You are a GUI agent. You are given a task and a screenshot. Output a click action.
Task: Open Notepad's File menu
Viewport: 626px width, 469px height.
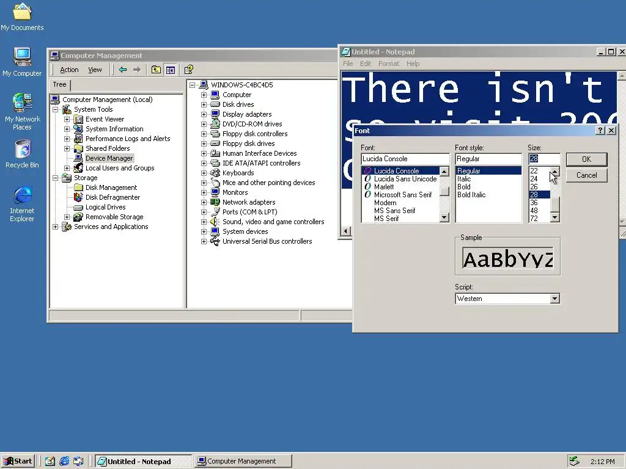pyautogui.click(x=348, y=64)
